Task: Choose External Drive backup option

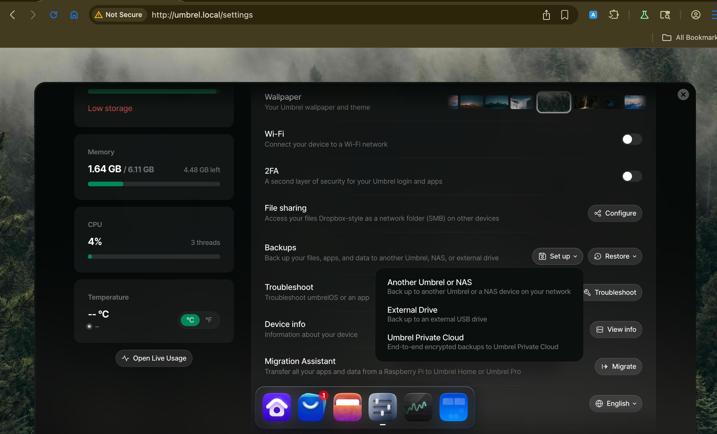Action: [479, 314]
